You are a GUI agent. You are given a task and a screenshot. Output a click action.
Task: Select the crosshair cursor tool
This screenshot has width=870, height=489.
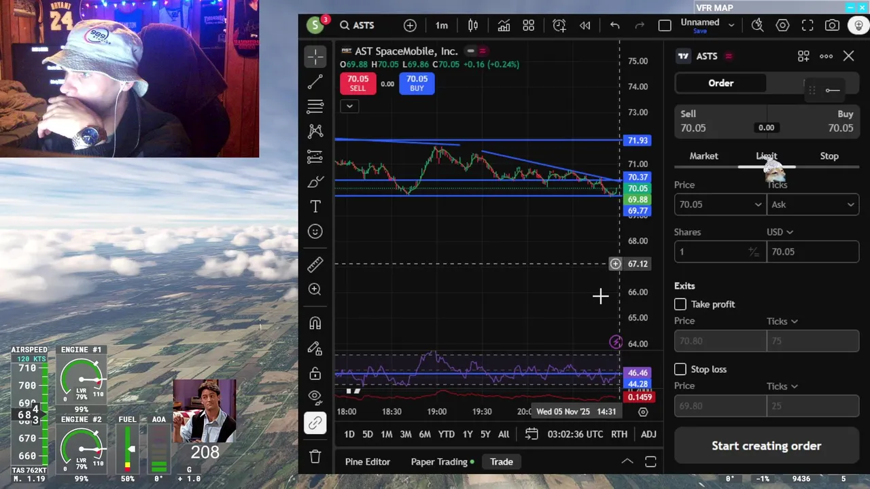pyautogui.click(x=315, y=57)
